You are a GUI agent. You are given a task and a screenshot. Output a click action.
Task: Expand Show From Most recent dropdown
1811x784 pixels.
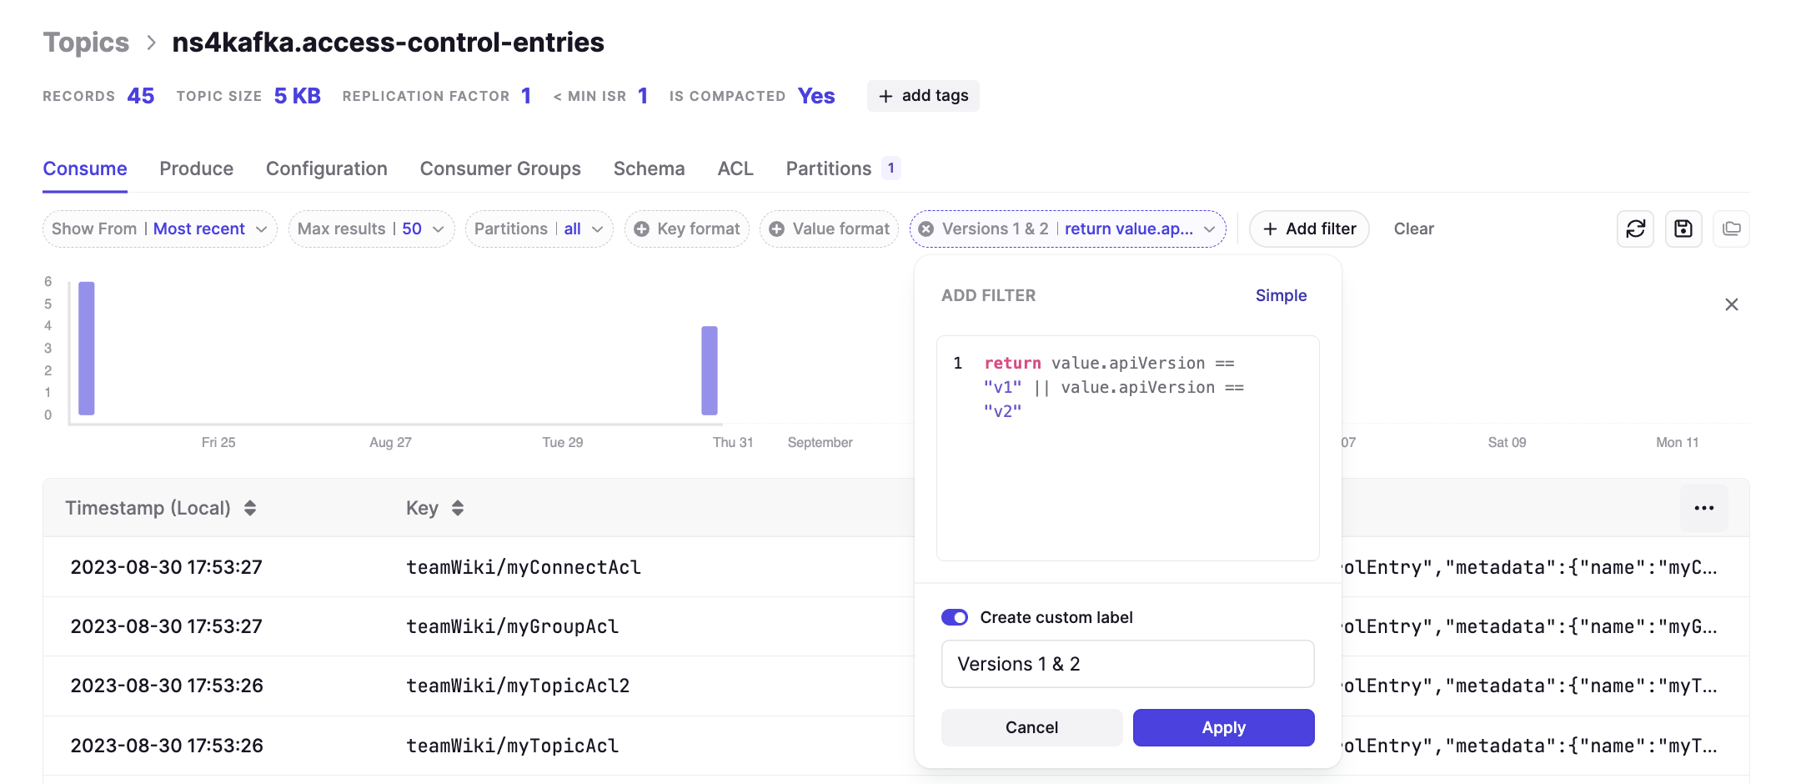(x=159, y=229)
